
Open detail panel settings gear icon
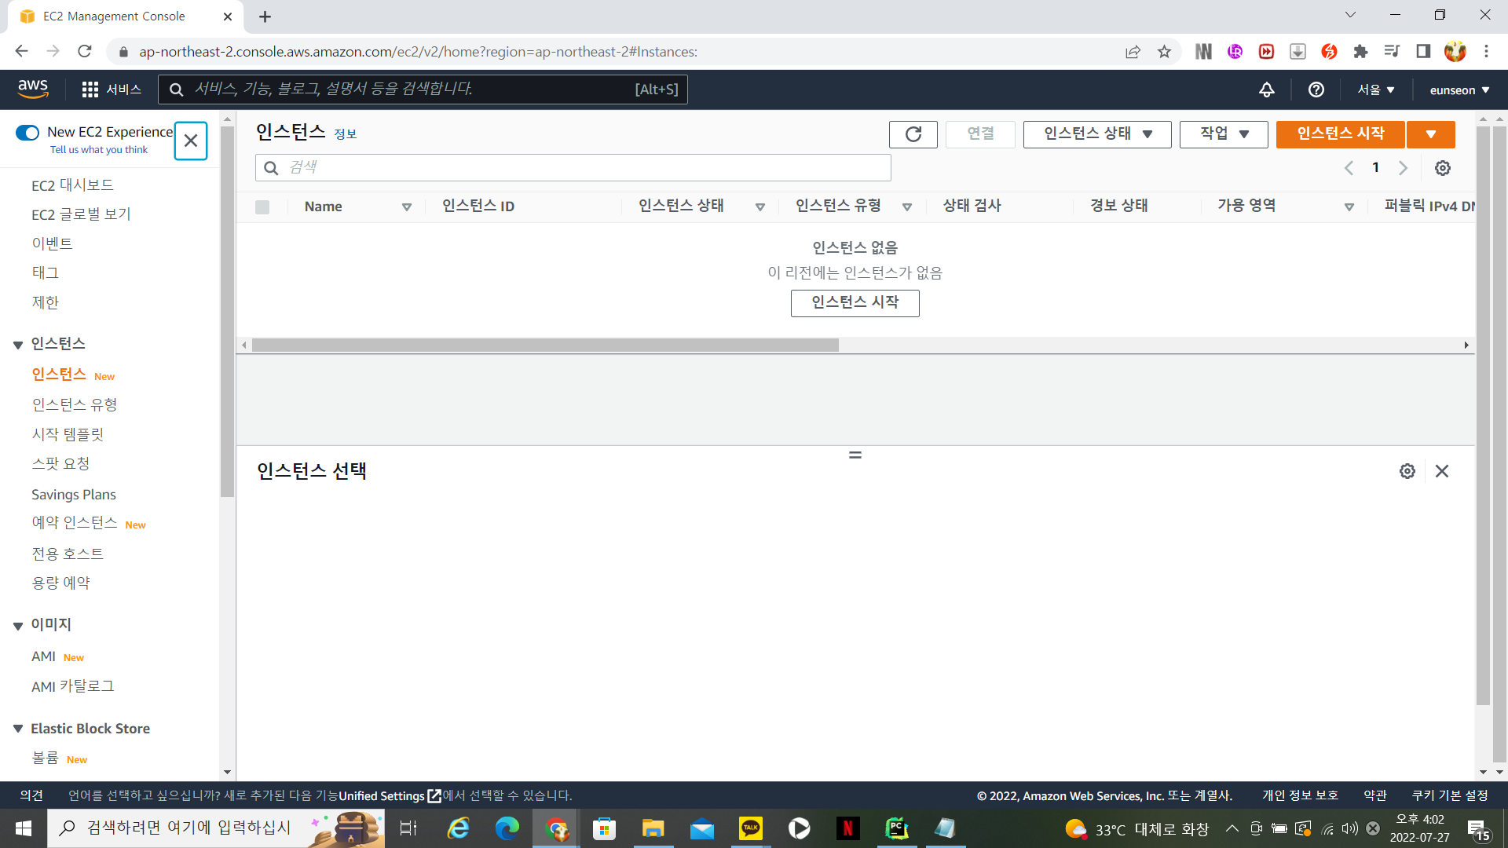pyautogui.click(x=1407, y=471)
